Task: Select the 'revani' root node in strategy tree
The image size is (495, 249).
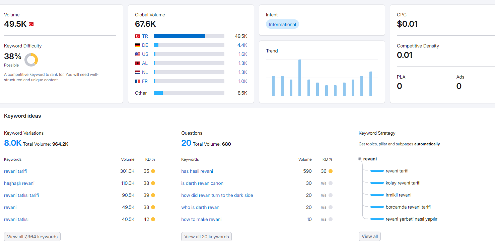Action: pyautogui.click(x=370, y=159)
